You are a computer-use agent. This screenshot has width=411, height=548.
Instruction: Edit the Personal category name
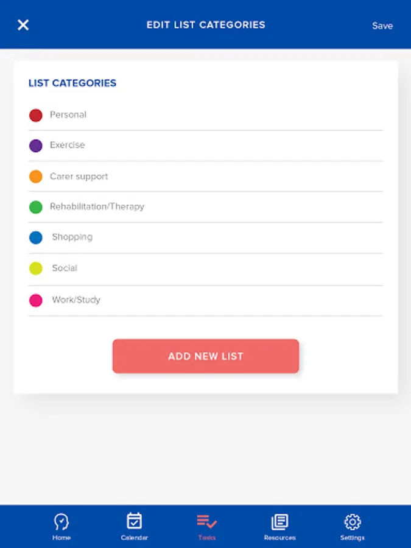point(68,114)
